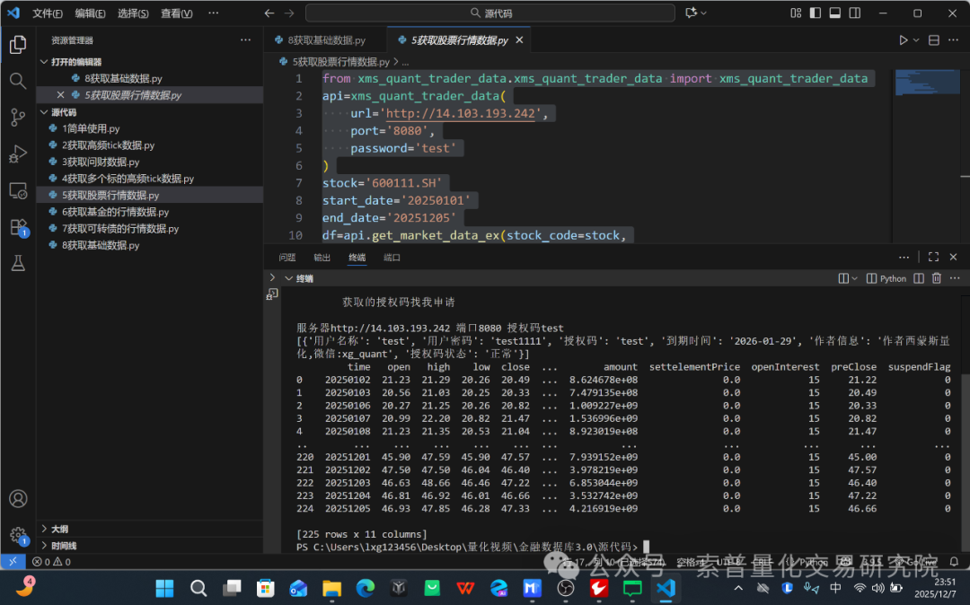Screen dimensions: 970x605
Task: Open the Search view in activity bar
Action: (18, 81)
